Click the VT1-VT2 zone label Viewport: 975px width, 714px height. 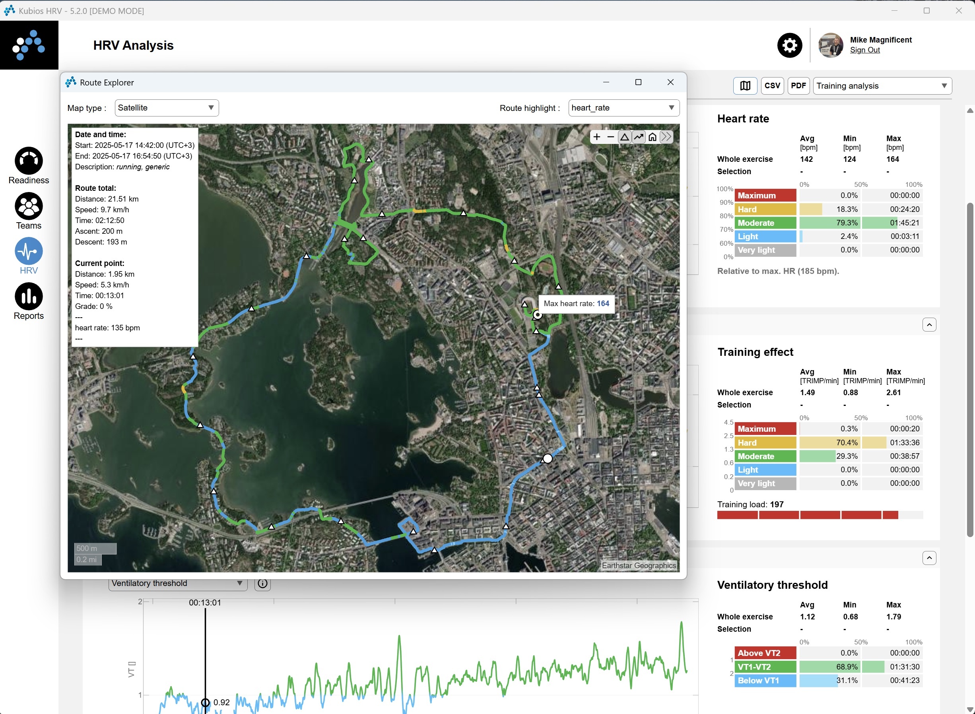point(765,667)
